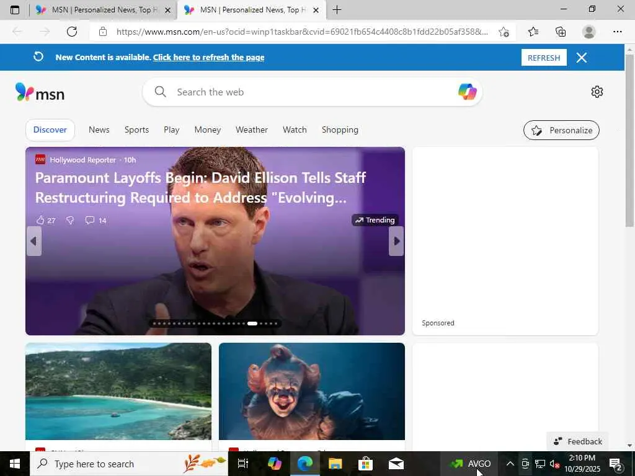Open the tropical beach article thumbnail
The width and height of the screenshot is (635, 476).
click(x=118, y=392)
